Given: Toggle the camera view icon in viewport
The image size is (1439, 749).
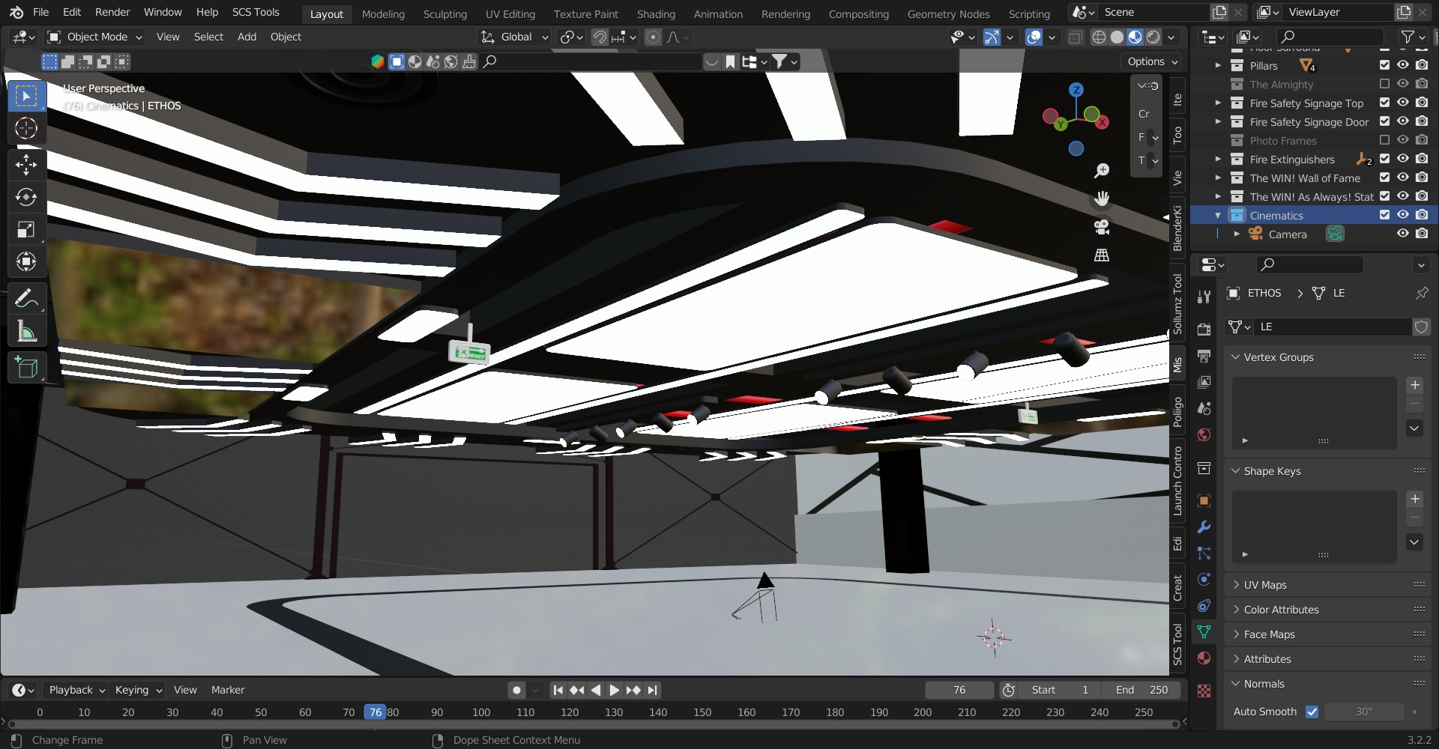Looking at the screenshot, I should [x=1102, y=226].
